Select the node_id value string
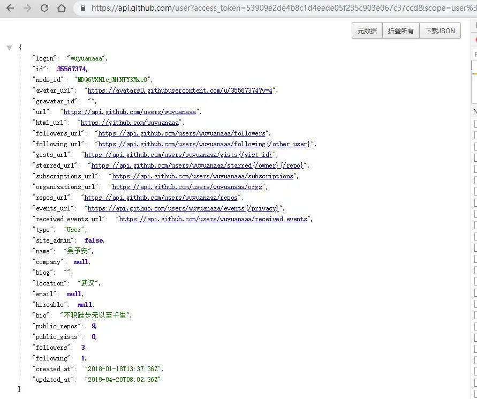Screen dimensions: 477x399 tap(112, 80)
